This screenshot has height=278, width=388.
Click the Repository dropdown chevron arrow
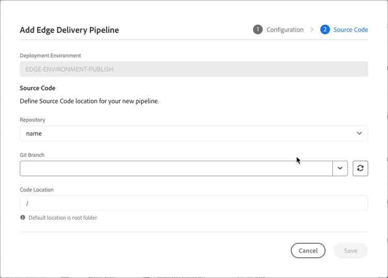pos(360,133)
